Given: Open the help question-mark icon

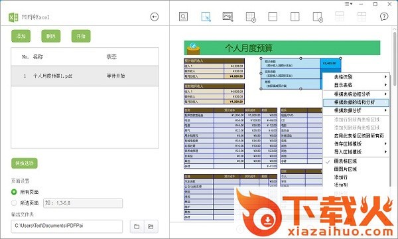Looking at the screenshot, I should (384, 17).
